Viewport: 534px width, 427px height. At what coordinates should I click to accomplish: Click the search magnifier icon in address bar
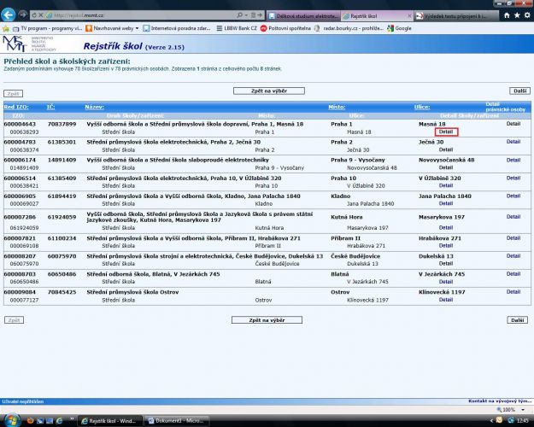tap(239, 15)
